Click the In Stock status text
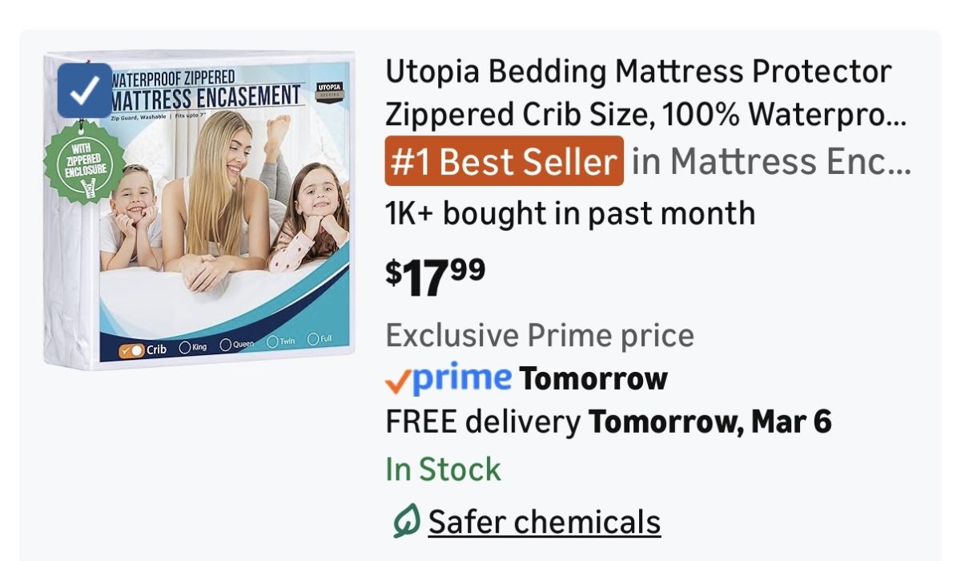Screen dimensions: 961x561 [x=443, y=469]
